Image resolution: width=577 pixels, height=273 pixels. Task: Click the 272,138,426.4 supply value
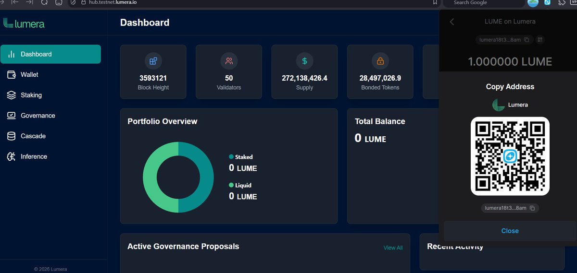pyautogui.click(x=304, y=78)
